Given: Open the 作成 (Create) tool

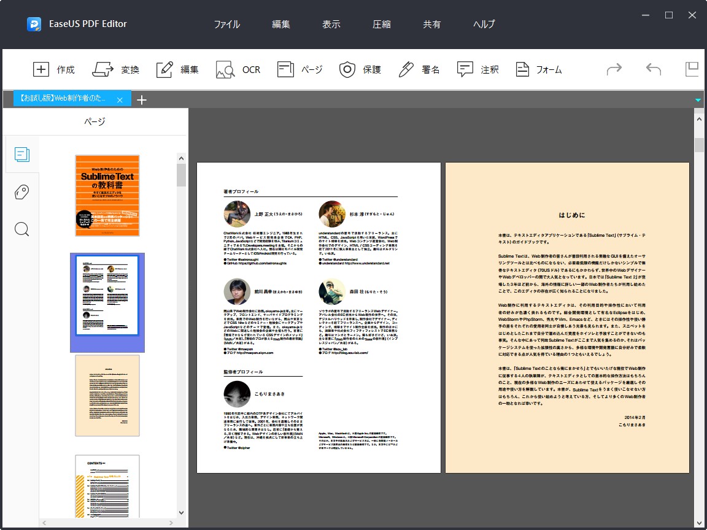Looking at the screenshot, I should tap(53, 69).
